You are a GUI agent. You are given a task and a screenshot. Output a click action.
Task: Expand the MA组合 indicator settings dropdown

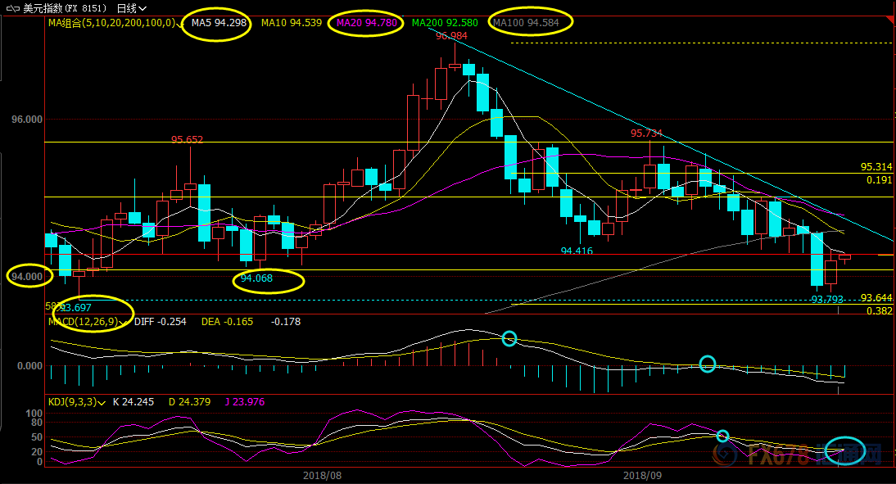(179, 24)
